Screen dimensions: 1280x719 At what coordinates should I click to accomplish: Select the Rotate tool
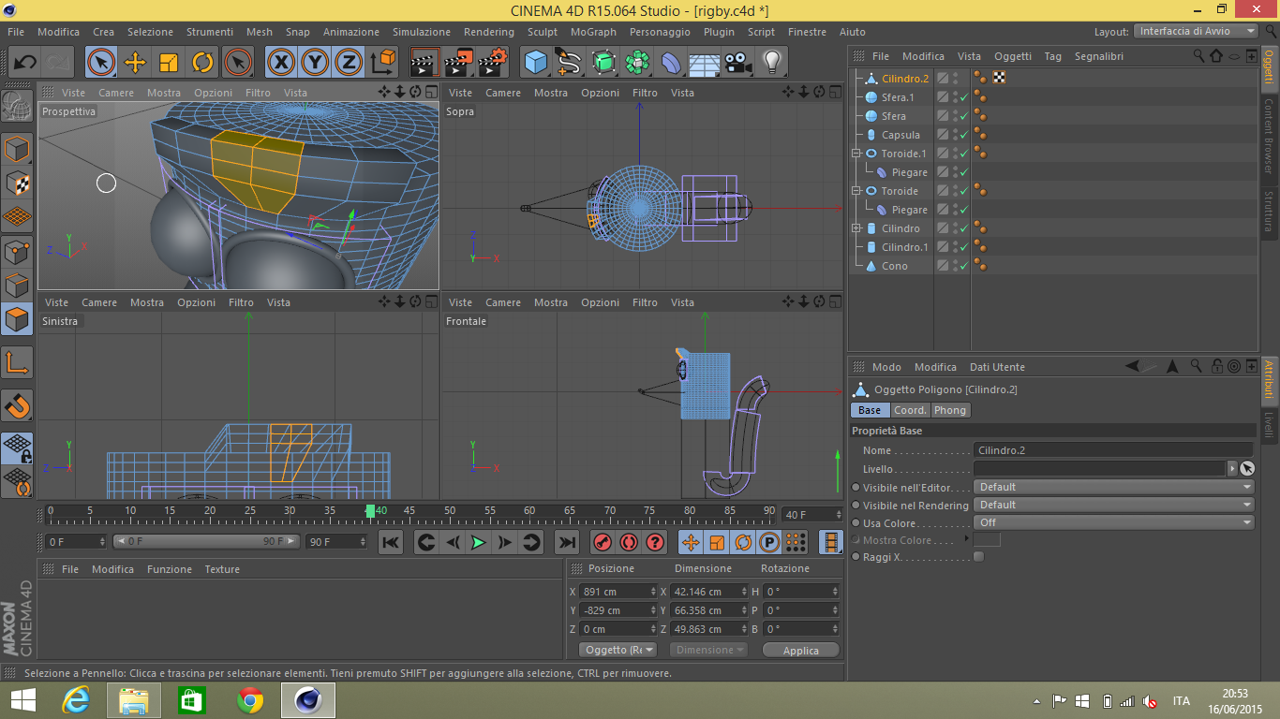point(202,63)
